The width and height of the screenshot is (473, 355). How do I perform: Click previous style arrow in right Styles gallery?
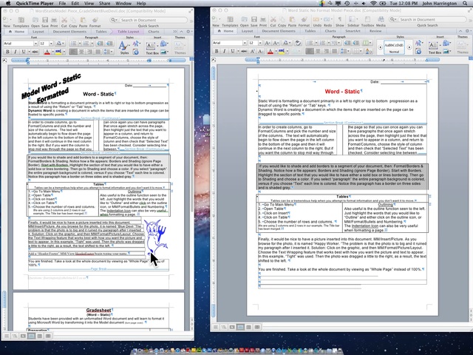(380, 47)
